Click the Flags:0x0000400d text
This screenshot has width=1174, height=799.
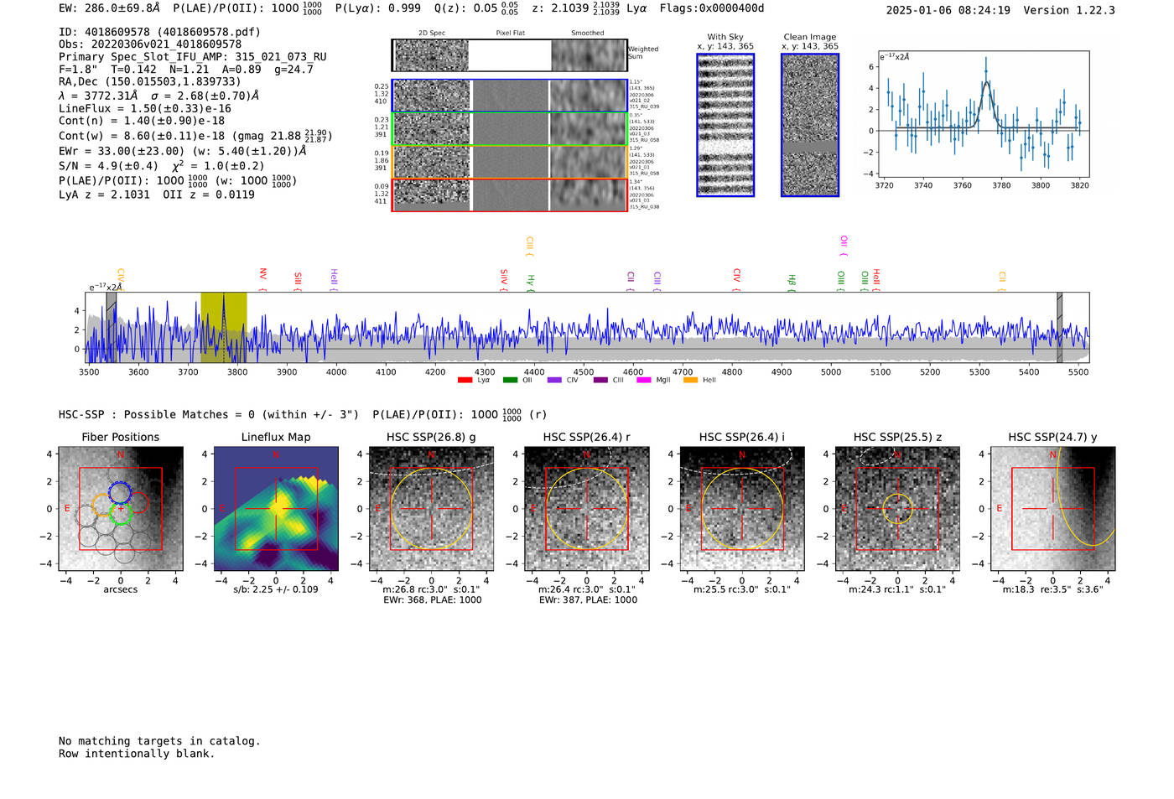(x=712, y=8)
